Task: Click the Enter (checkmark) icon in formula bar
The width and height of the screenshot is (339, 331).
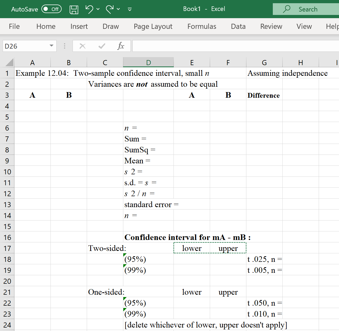Action: coord(102,46)
